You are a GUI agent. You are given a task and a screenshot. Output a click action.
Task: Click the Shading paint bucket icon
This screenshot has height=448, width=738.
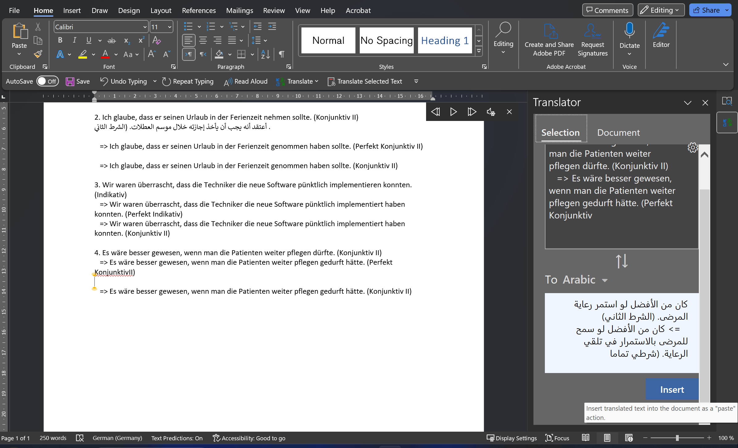[219, 54]
